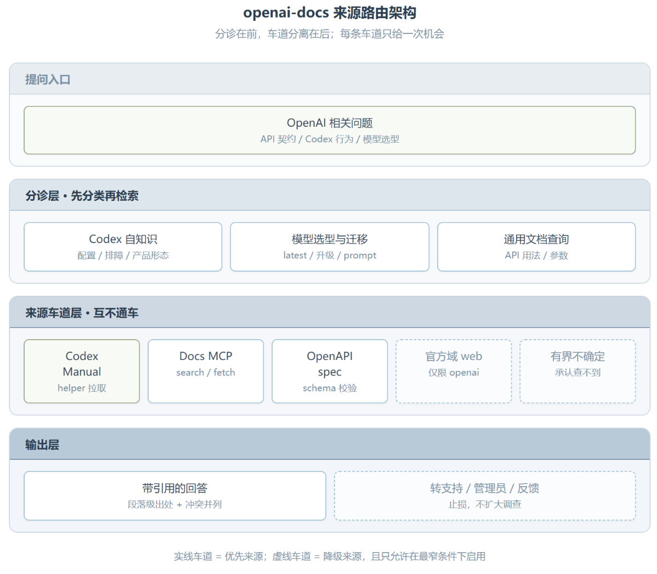Click 'API 用法 / 参数' caption
Viewport: 657px width, 574px height.
(536, 255)
